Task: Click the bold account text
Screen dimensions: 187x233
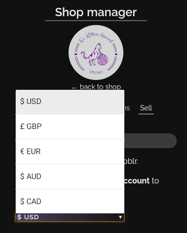Action: point(137,181)
